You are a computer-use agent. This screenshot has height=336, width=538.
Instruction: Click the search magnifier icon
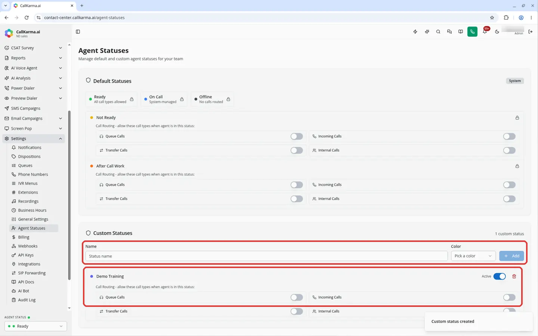click(x=438, y=32)
